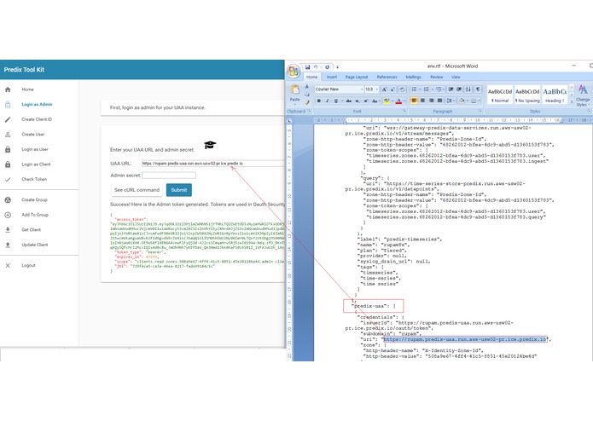Click the lock icon beside Login as User
This screenshot has width=593, height=421.
(x=8, y=149)
